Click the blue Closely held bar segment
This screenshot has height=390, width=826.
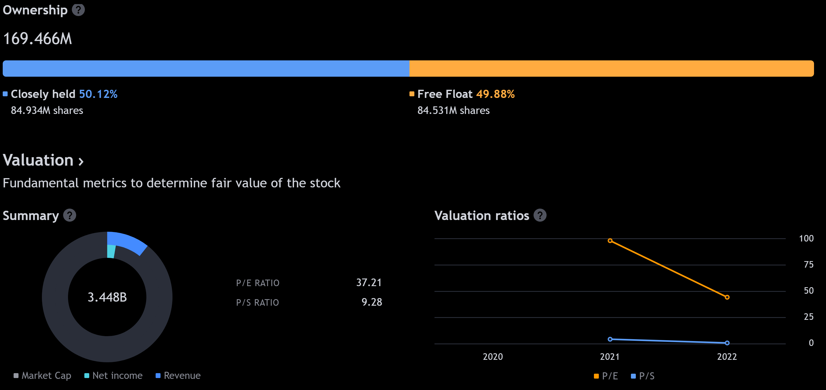point(206,69)
